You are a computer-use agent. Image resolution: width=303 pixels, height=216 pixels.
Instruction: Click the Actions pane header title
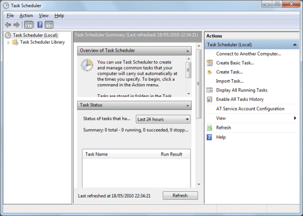tap(214, 36)
